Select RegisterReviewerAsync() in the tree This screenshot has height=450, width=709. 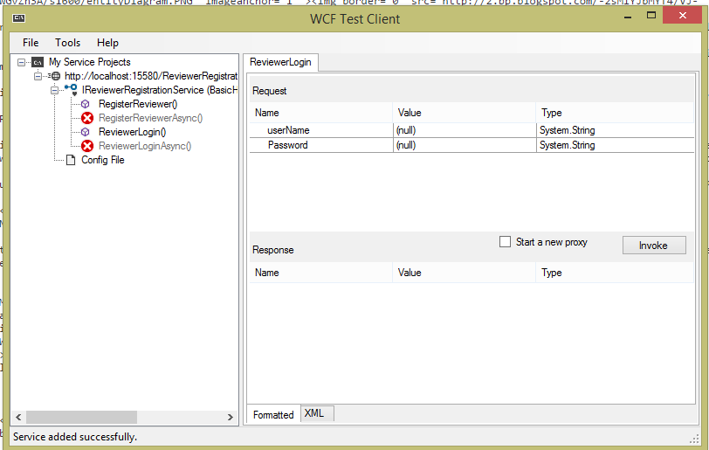[150, 118]
